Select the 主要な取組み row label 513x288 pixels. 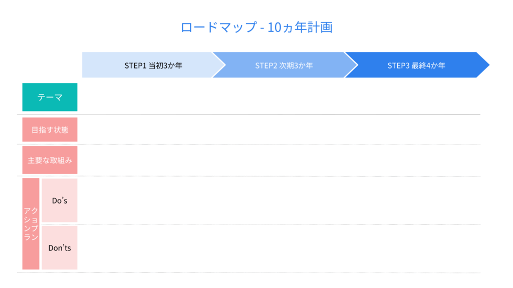coord(50,160)
